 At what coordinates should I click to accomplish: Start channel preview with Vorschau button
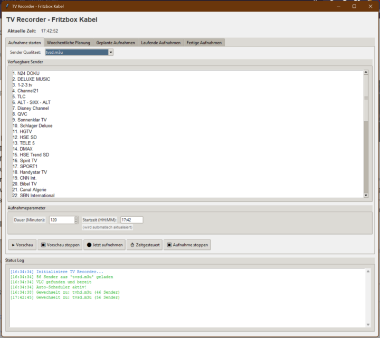point(22,245)
